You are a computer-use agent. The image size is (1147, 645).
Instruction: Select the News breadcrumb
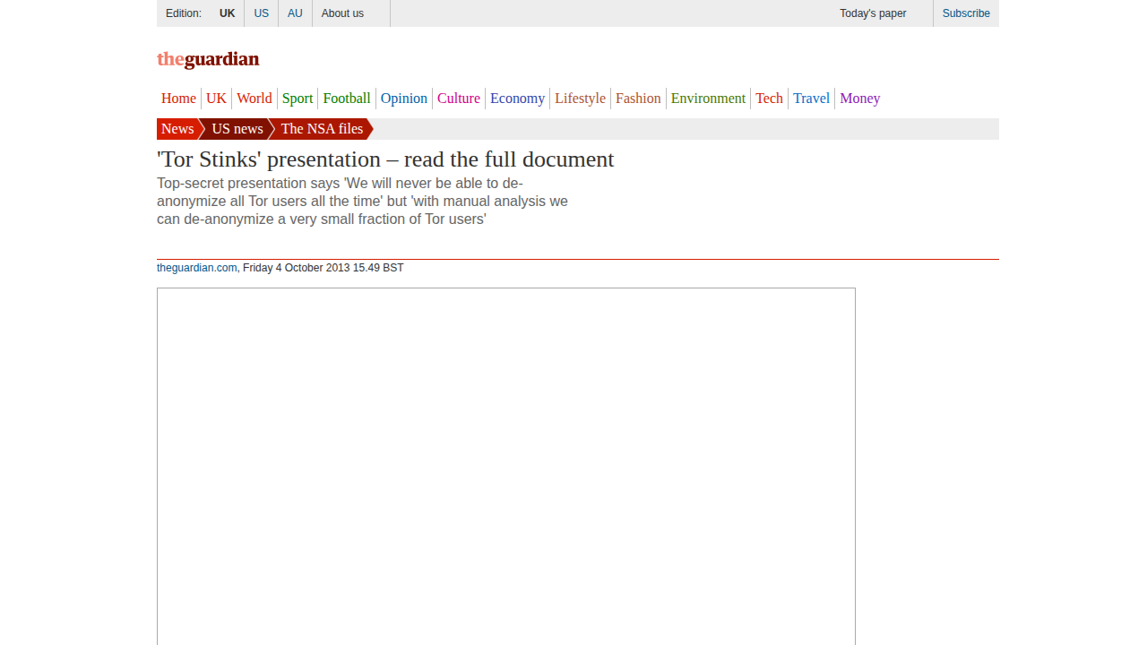[177, 129]
